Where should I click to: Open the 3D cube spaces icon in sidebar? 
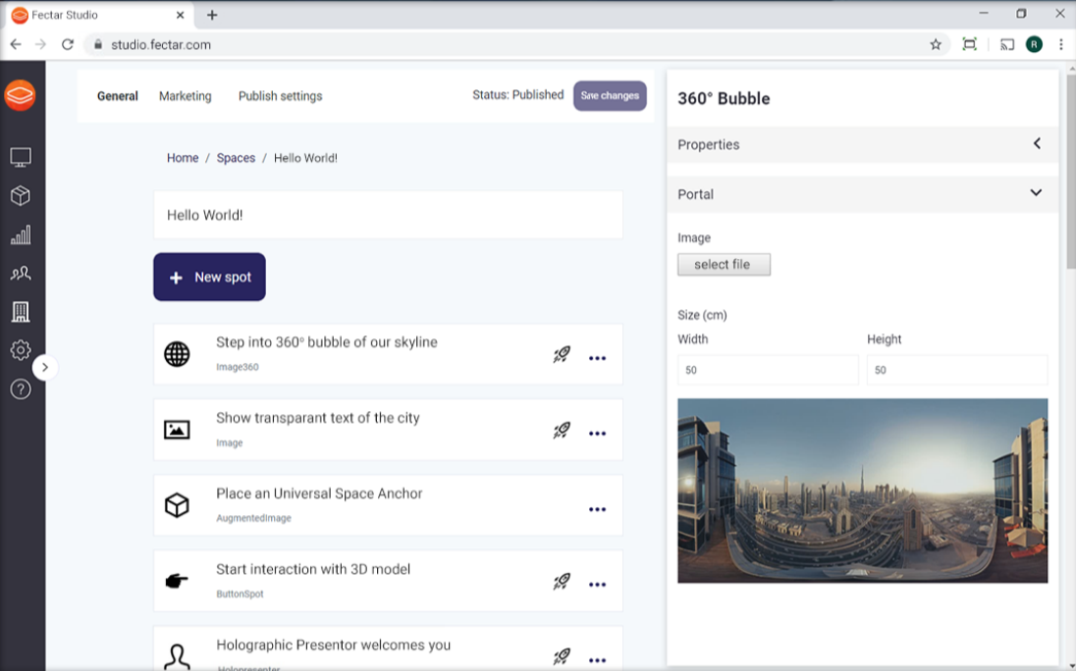21,196
